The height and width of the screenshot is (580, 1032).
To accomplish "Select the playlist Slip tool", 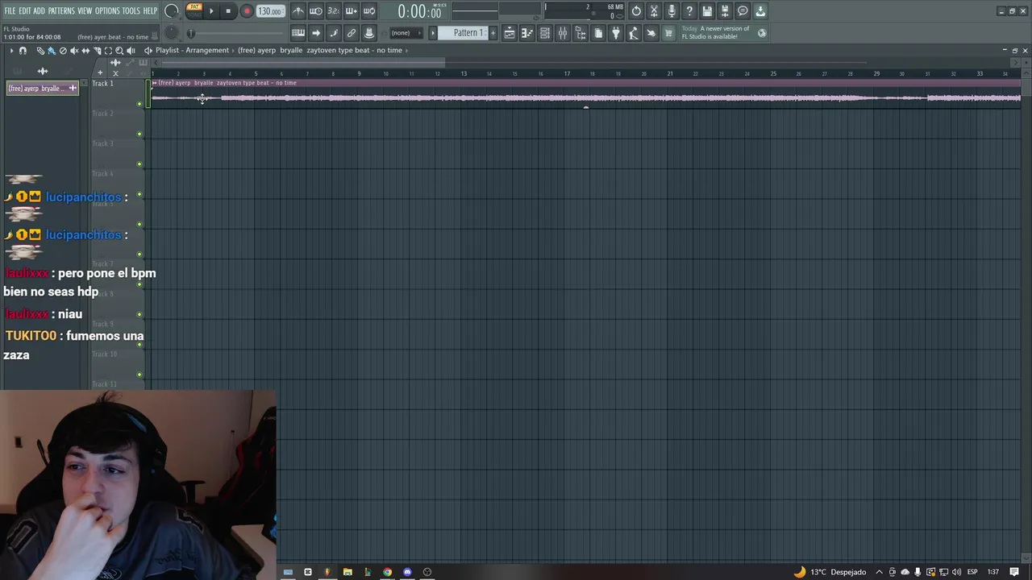I will [x=85, y=51].
